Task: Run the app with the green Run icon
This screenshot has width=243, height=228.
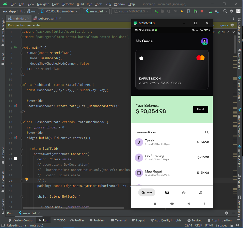Action: [156, 11]
